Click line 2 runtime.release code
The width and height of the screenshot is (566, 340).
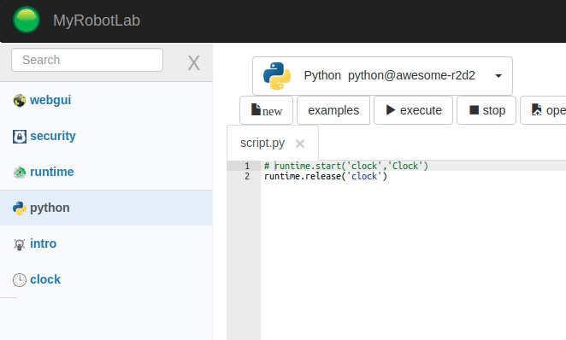pos(325,176)
